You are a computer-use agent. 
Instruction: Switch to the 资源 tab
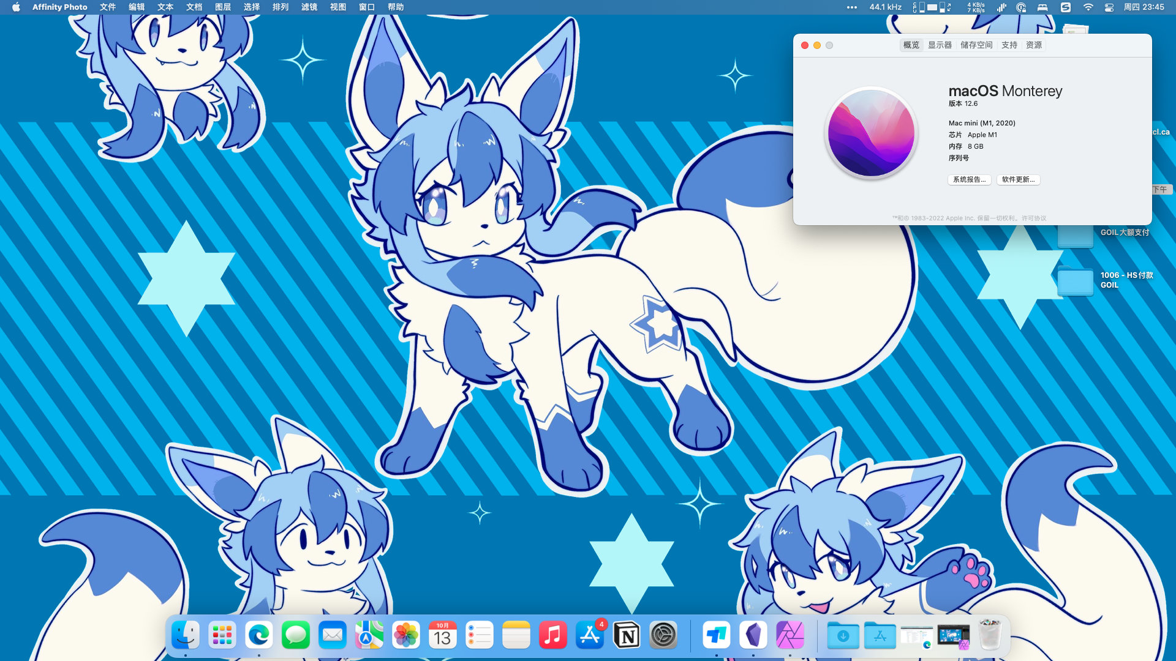point(1034,45)
